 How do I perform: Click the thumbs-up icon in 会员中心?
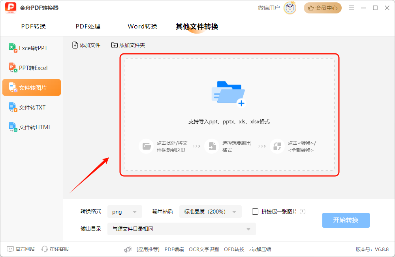pyautogui.click(x=311, y=8)
